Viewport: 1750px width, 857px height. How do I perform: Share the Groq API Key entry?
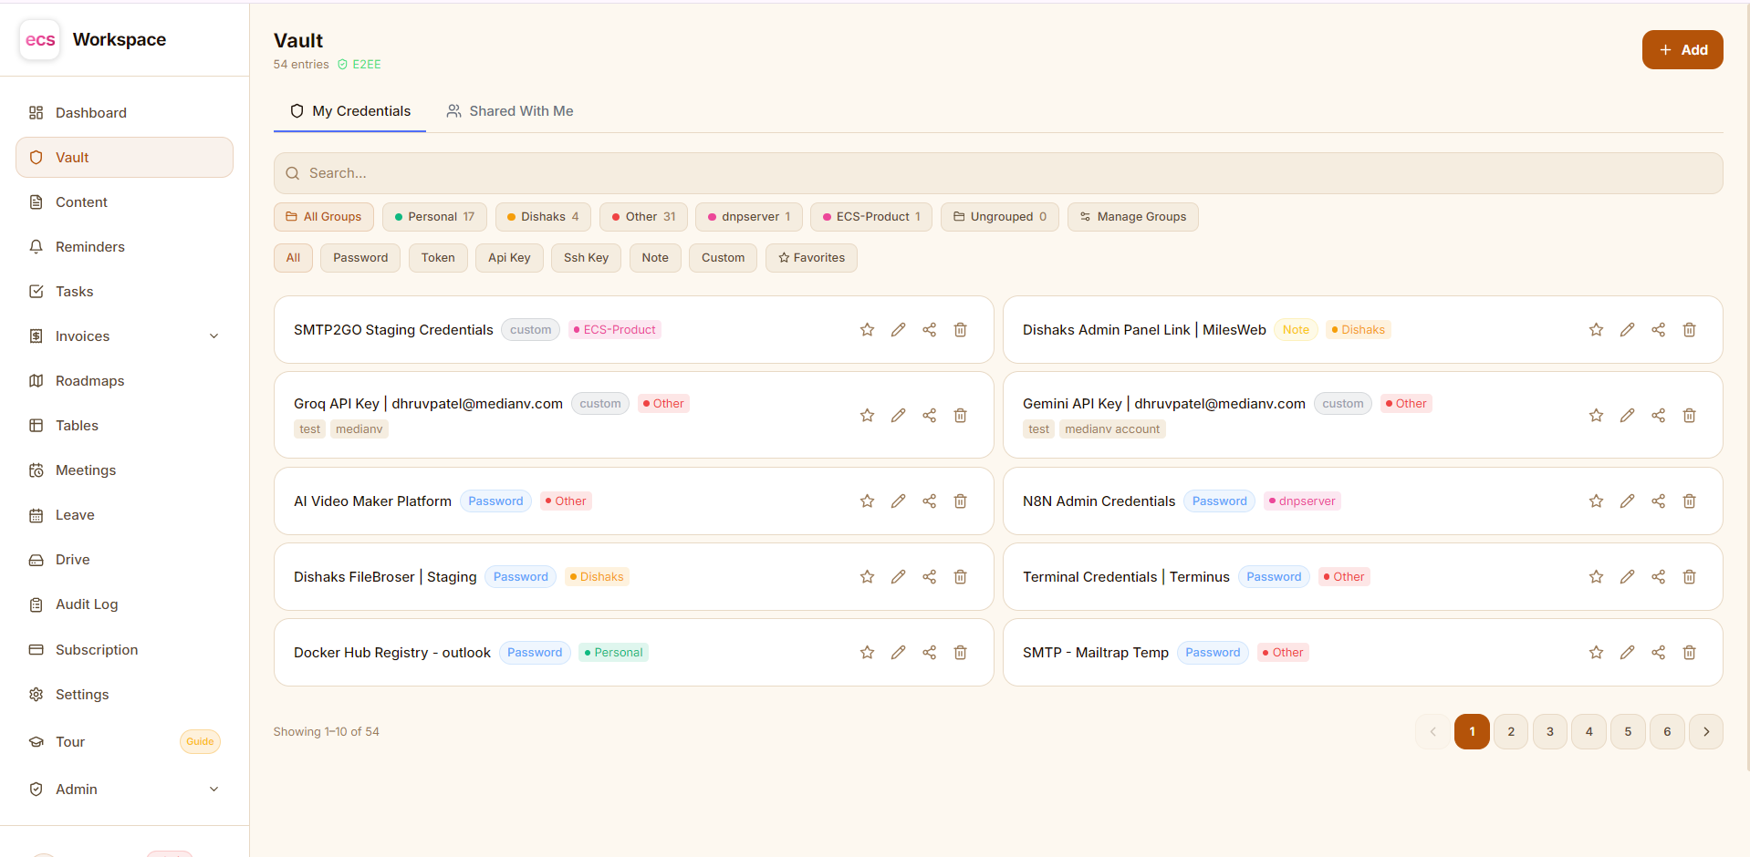pos(929,416)
